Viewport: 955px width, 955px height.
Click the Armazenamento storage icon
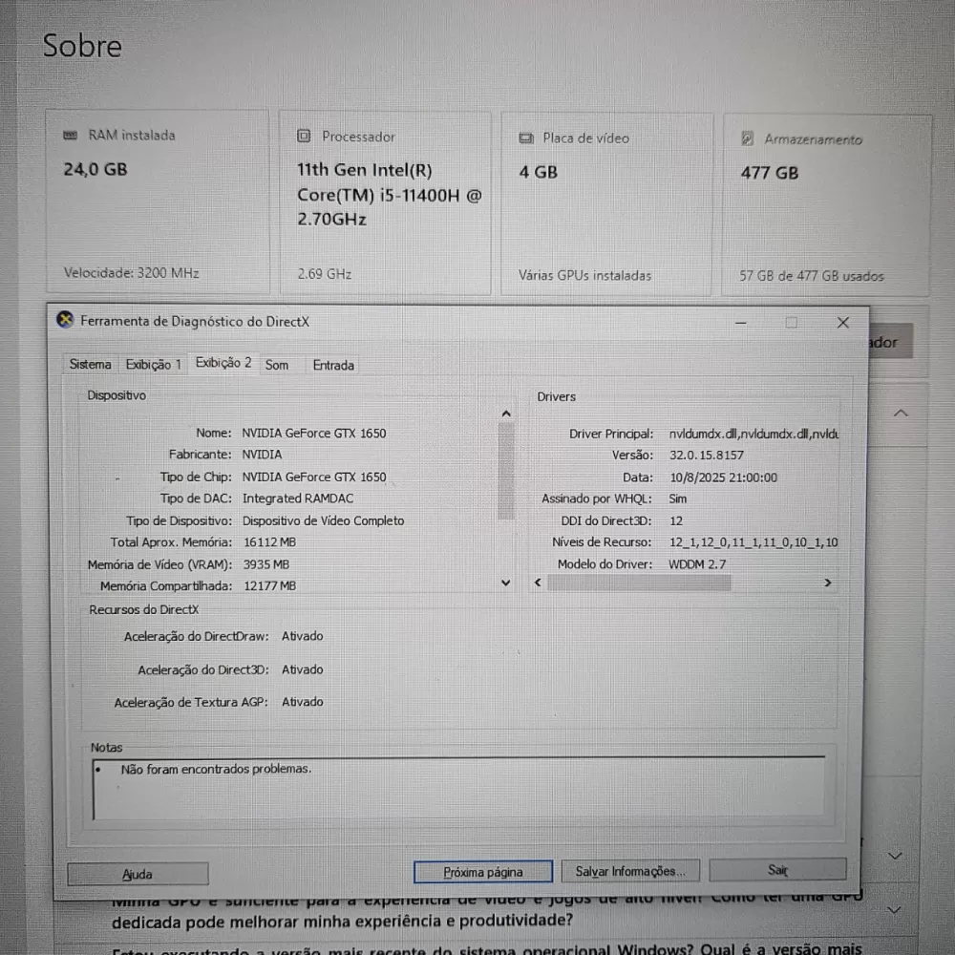pos(748,139)
